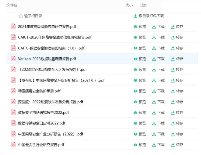Viewport: 201px width, 155px height.
Task: Click 转存 for 数据传输安全白皮书2022.pdf
Action: (177, 123)
